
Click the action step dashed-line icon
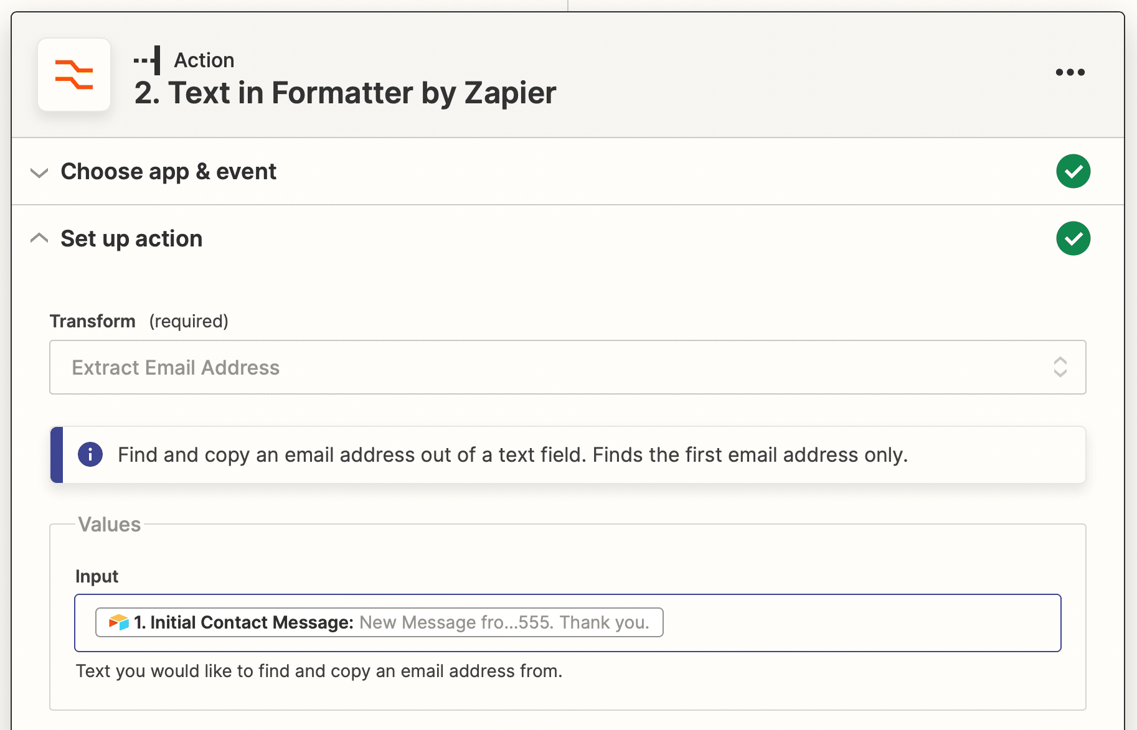point(148,60)
